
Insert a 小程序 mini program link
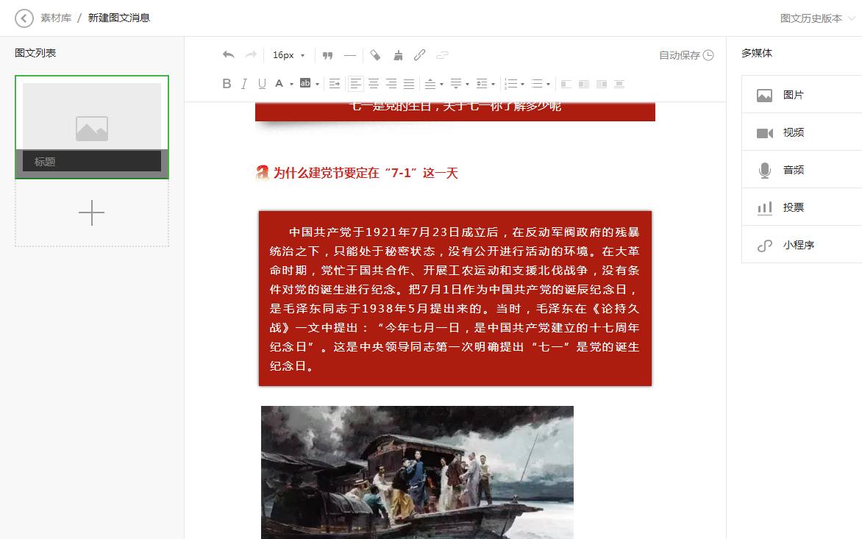[x=794, y=244]
